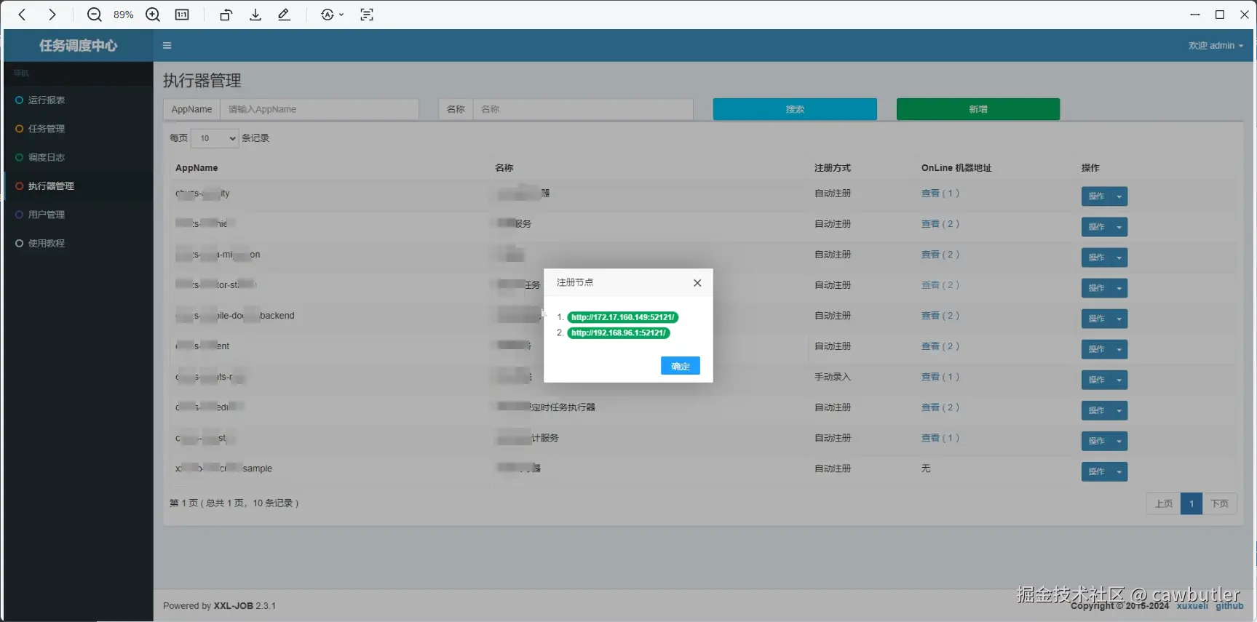Click the blue 搜索 button
The image size is (1257, 622).
795,109
